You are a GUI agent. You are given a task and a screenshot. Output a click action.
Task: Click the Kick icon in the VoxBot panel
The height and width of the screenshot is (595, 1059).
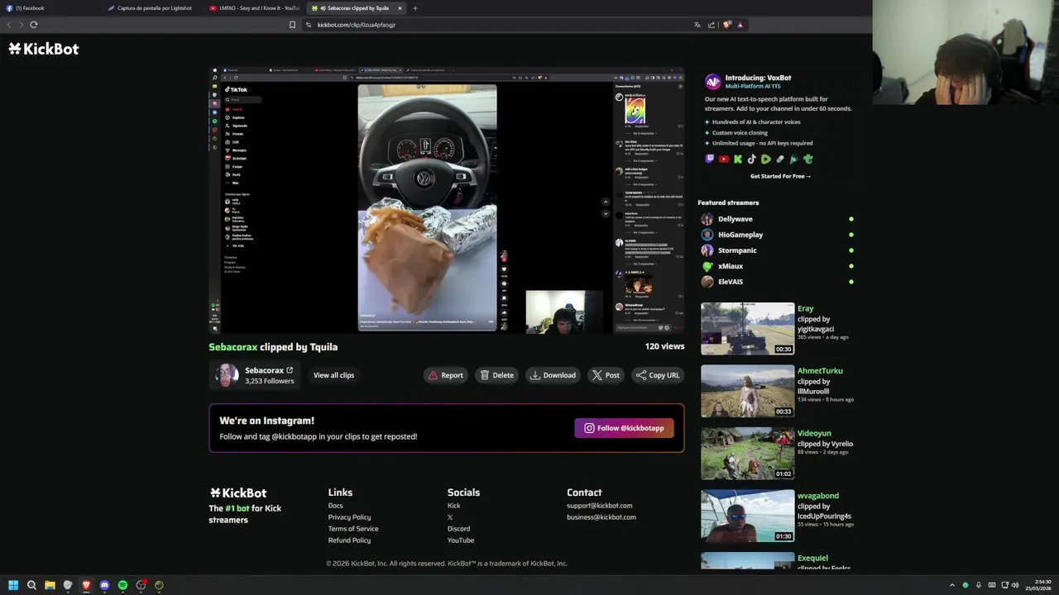click(738, 159)
